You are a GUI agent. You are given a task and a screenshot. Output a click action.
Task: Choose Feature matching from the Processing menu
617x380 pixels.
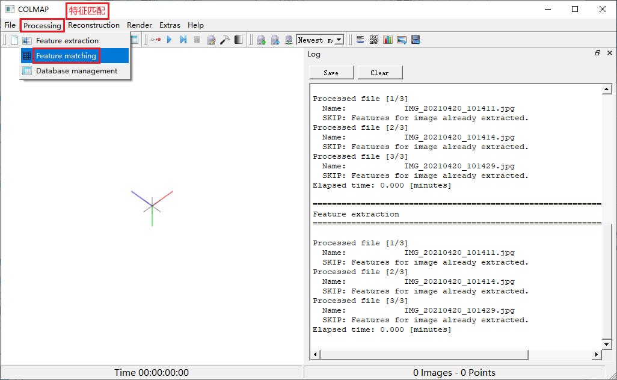[75, 56]
